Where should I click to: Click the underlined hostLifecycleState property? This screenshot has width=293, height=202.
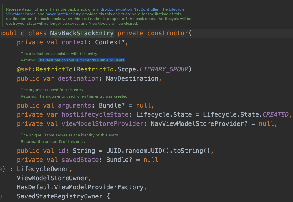[95, 114]
